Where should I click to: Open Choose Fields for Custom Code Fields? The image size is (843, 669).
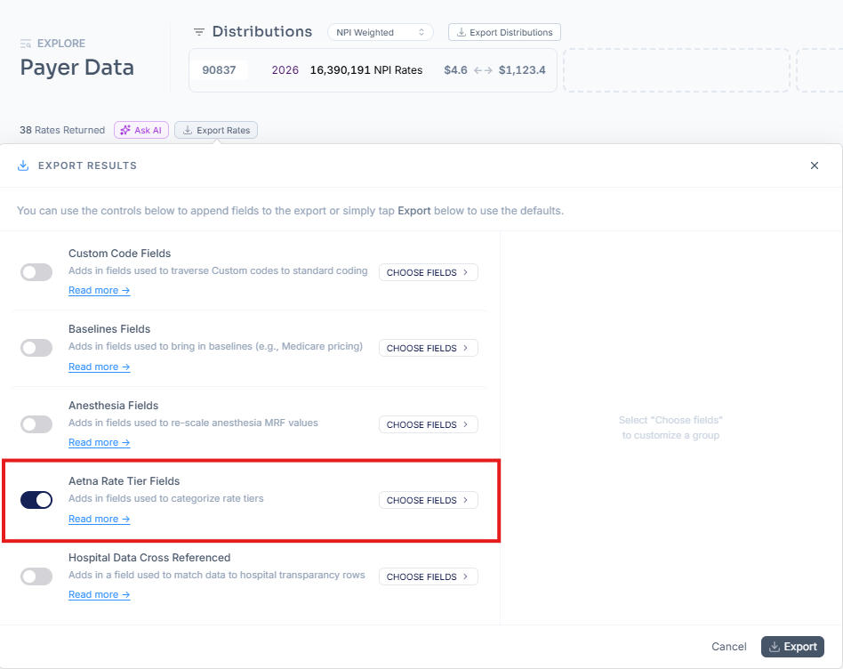pyautogui.click(x=428, y=272)
